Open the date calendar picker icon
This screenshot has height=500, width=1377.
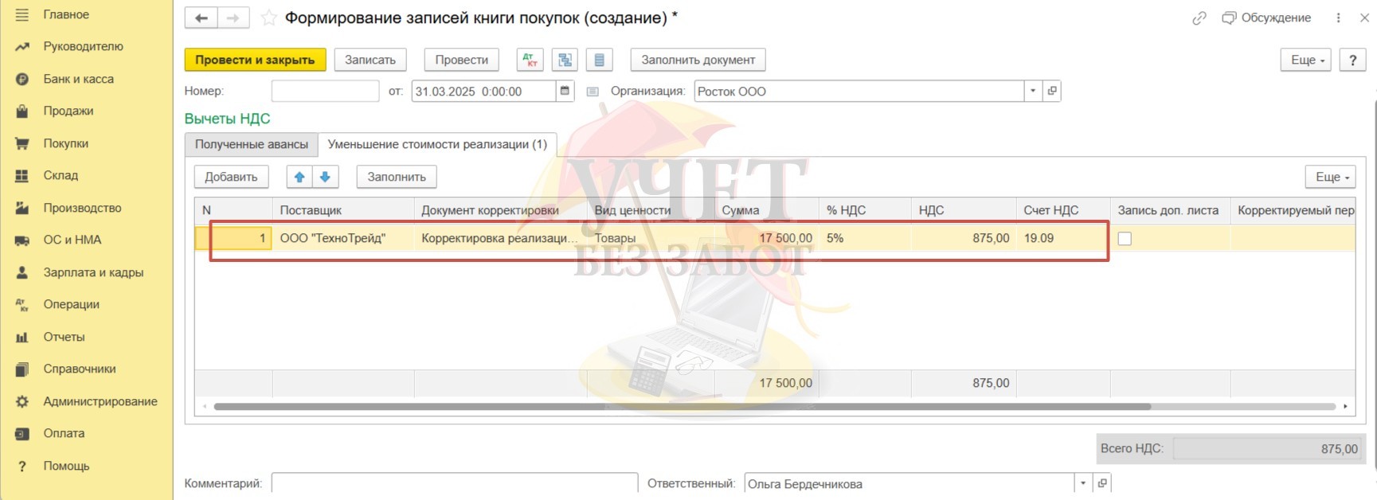565,91
